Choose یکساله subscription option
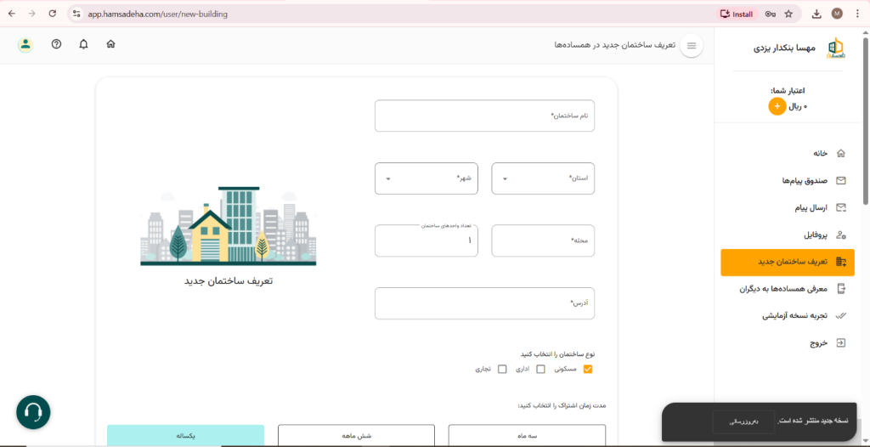 coord(185,435)
